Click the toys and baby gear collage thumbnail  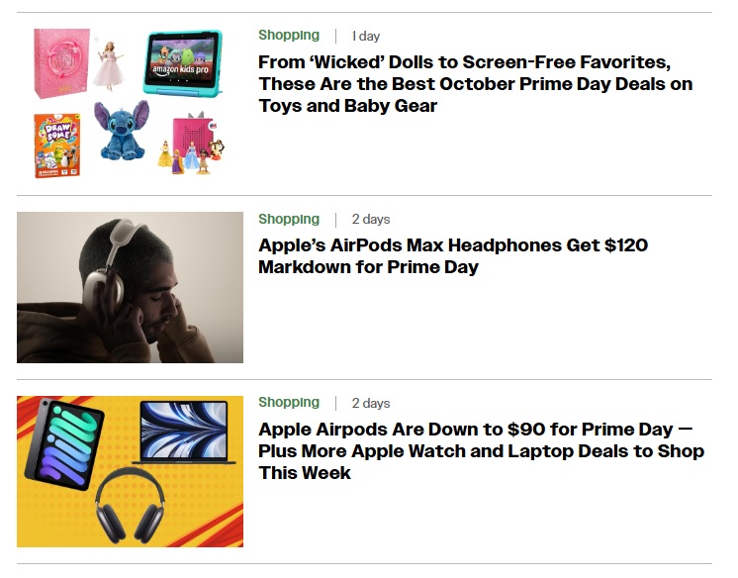coord(130,103)
